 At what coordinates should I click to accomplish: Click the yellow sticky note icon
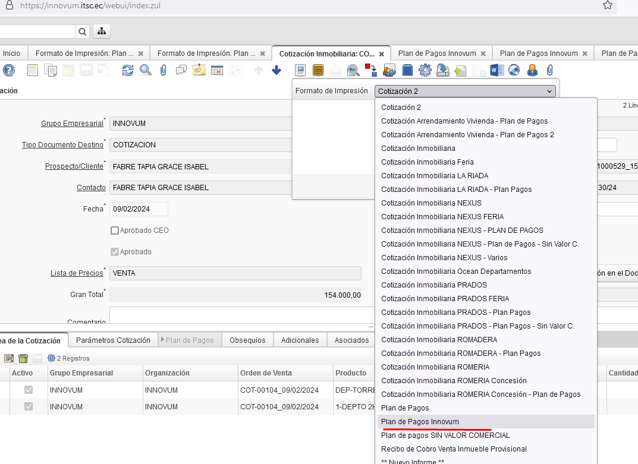click(199, 70)
